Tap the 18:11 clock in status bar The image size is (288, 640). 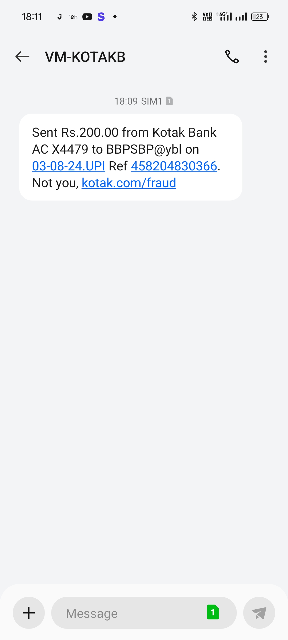click(x=32, y=17)
